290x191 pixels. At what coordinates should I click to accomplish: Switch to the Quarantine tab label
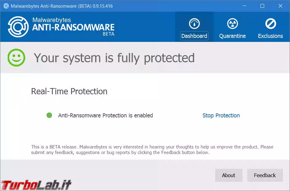click(232, 36)
